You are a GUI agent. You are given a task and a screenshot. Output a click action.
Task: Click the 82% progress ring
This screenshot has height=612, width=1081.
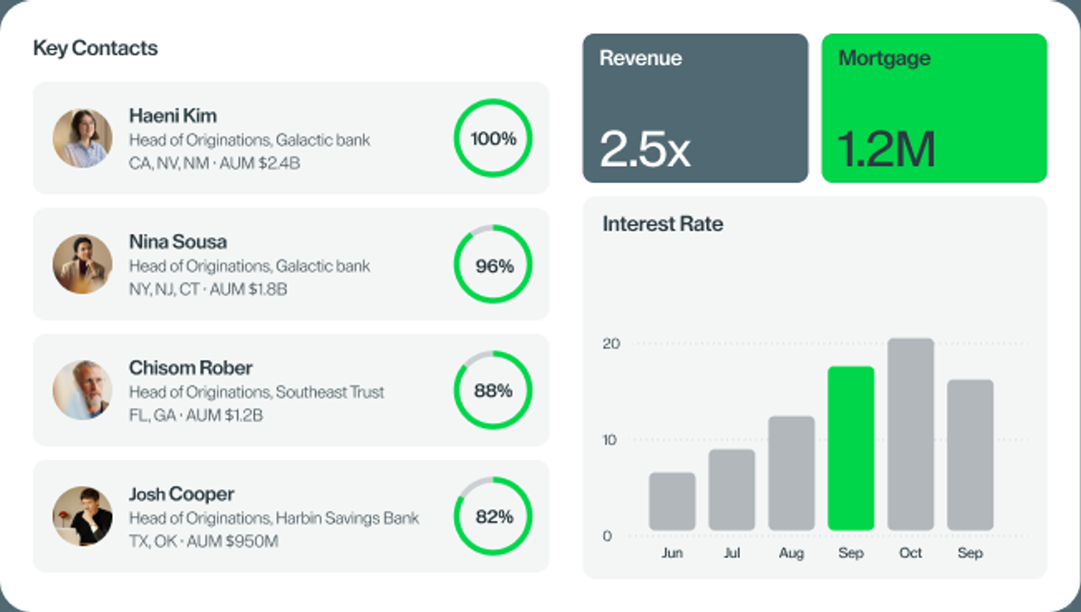click(x=493, y=516)
